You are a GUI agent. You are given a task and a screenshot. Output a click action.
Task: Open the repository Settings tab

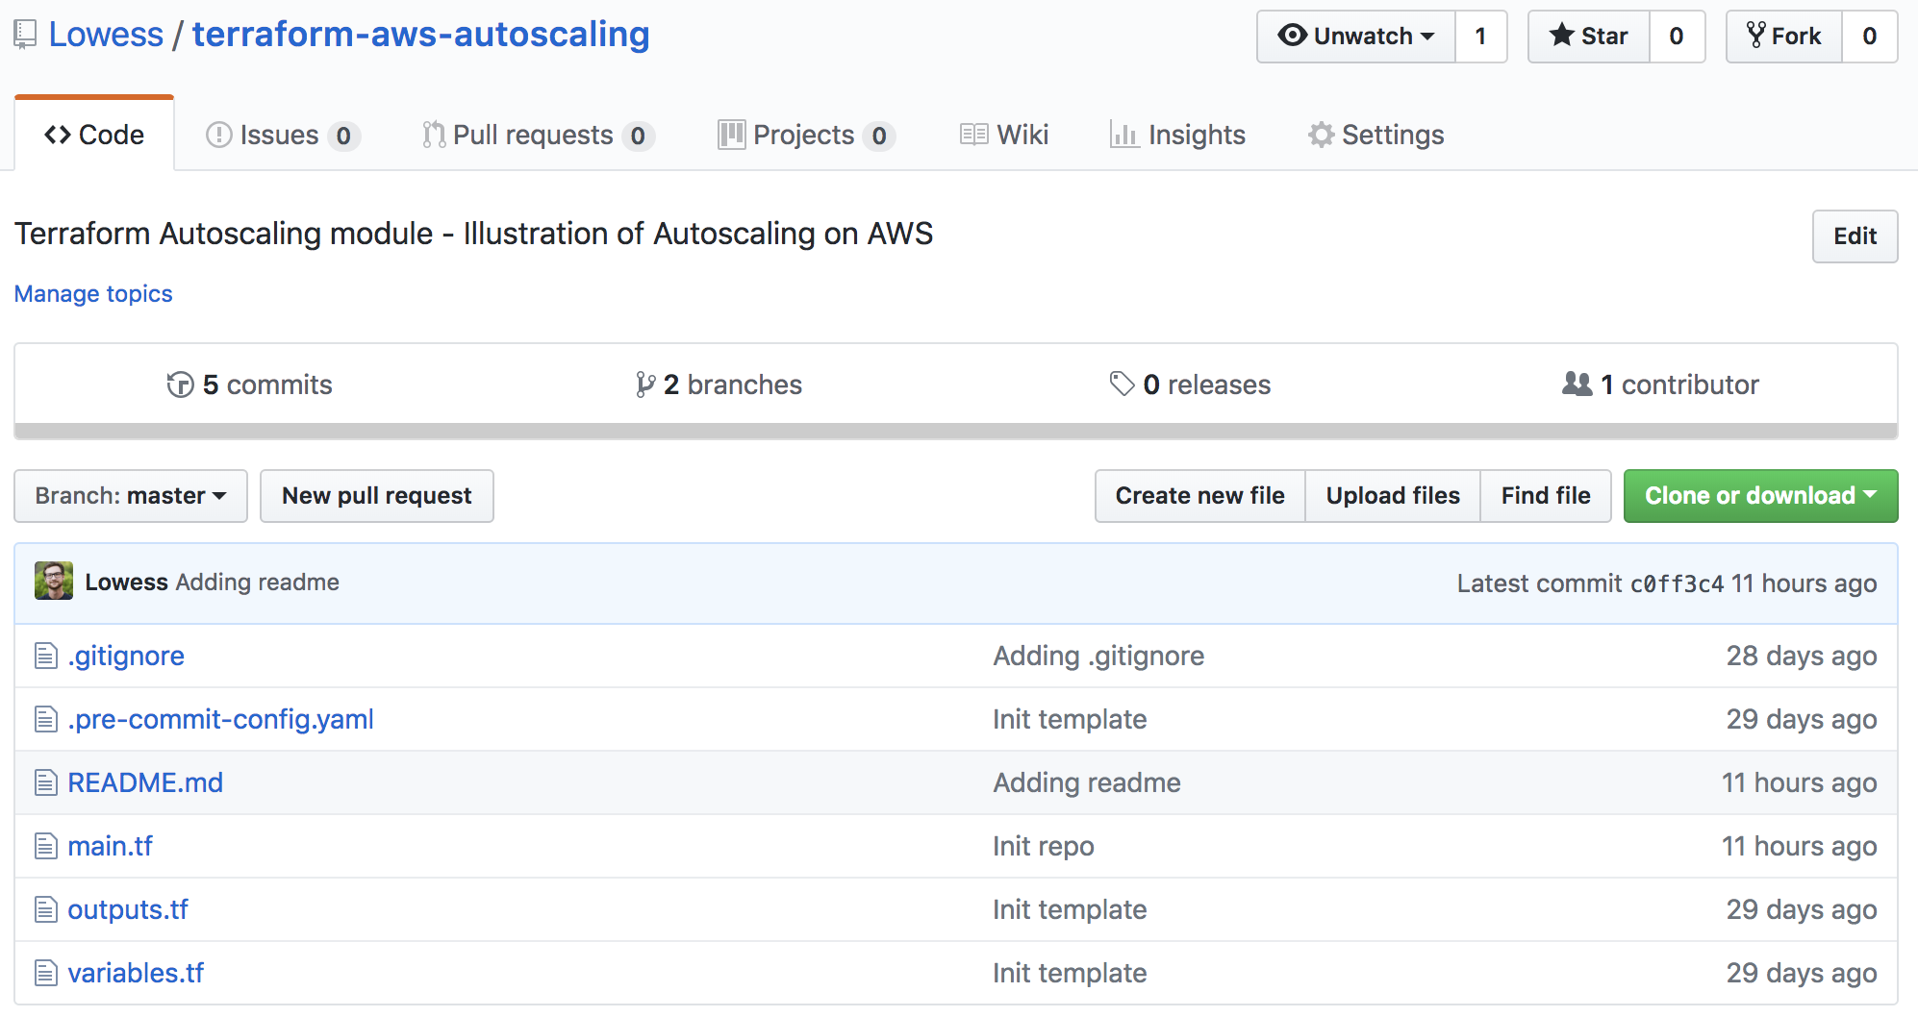point(1376,135)
